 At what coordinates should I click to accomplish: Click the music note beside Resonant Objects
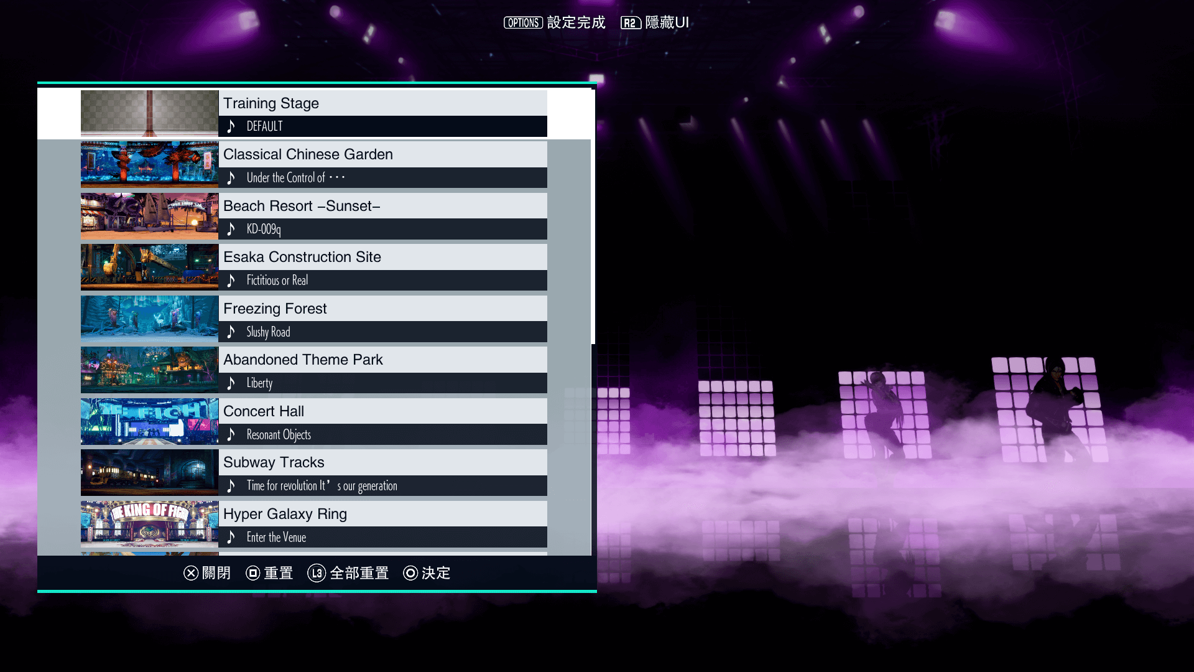pyautogui.click(x=231, y=434)
